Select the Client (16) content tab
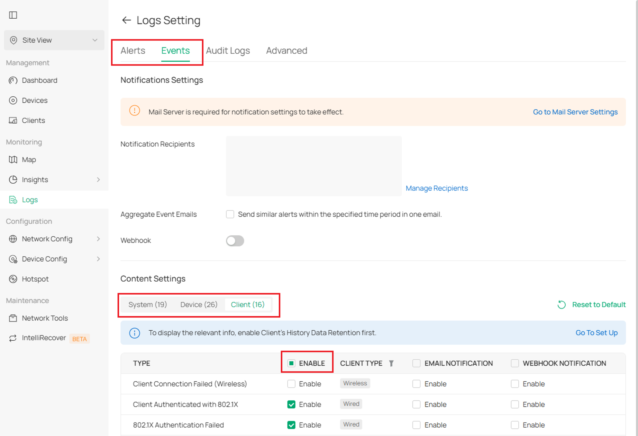 [248, 304]
